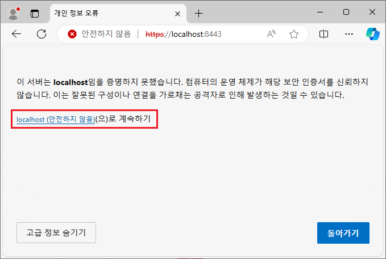Reload the page with refresh icon
386x259 pixels.
[x=41, y=34]
